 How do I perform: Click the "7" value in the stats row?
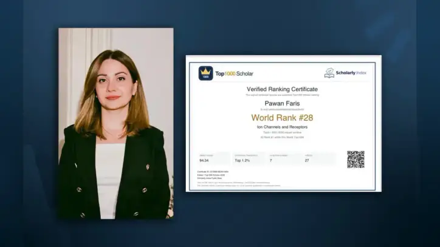point(271,161)
